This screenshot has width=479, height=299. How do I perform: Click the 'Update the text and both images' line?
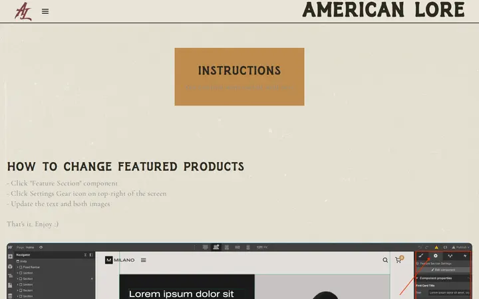(x=59, y=204)
